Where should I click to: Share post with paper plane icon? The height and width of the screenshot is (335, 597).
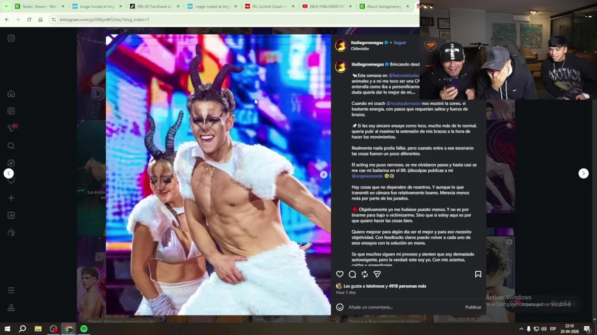(x=377, y=275)
